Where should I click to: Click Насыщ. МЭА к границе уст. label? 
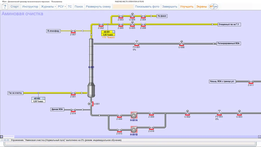(x=222, y=81)
